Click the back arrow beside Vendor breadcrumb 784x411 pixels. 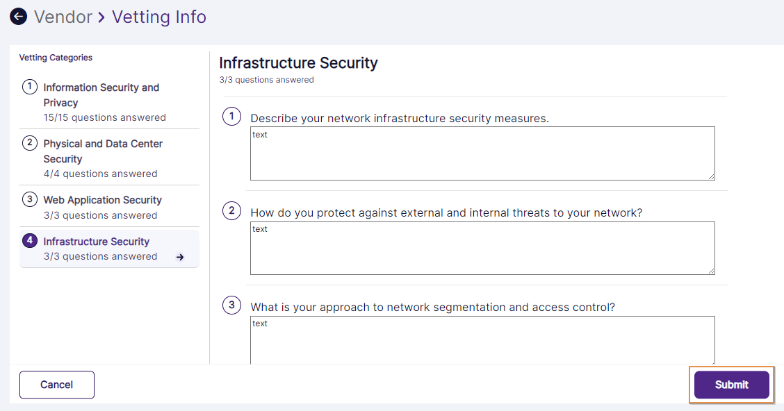point(18,16)
